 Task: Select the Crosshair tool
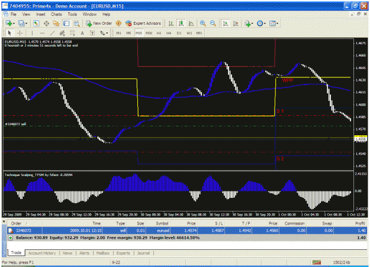click(20, 33)
